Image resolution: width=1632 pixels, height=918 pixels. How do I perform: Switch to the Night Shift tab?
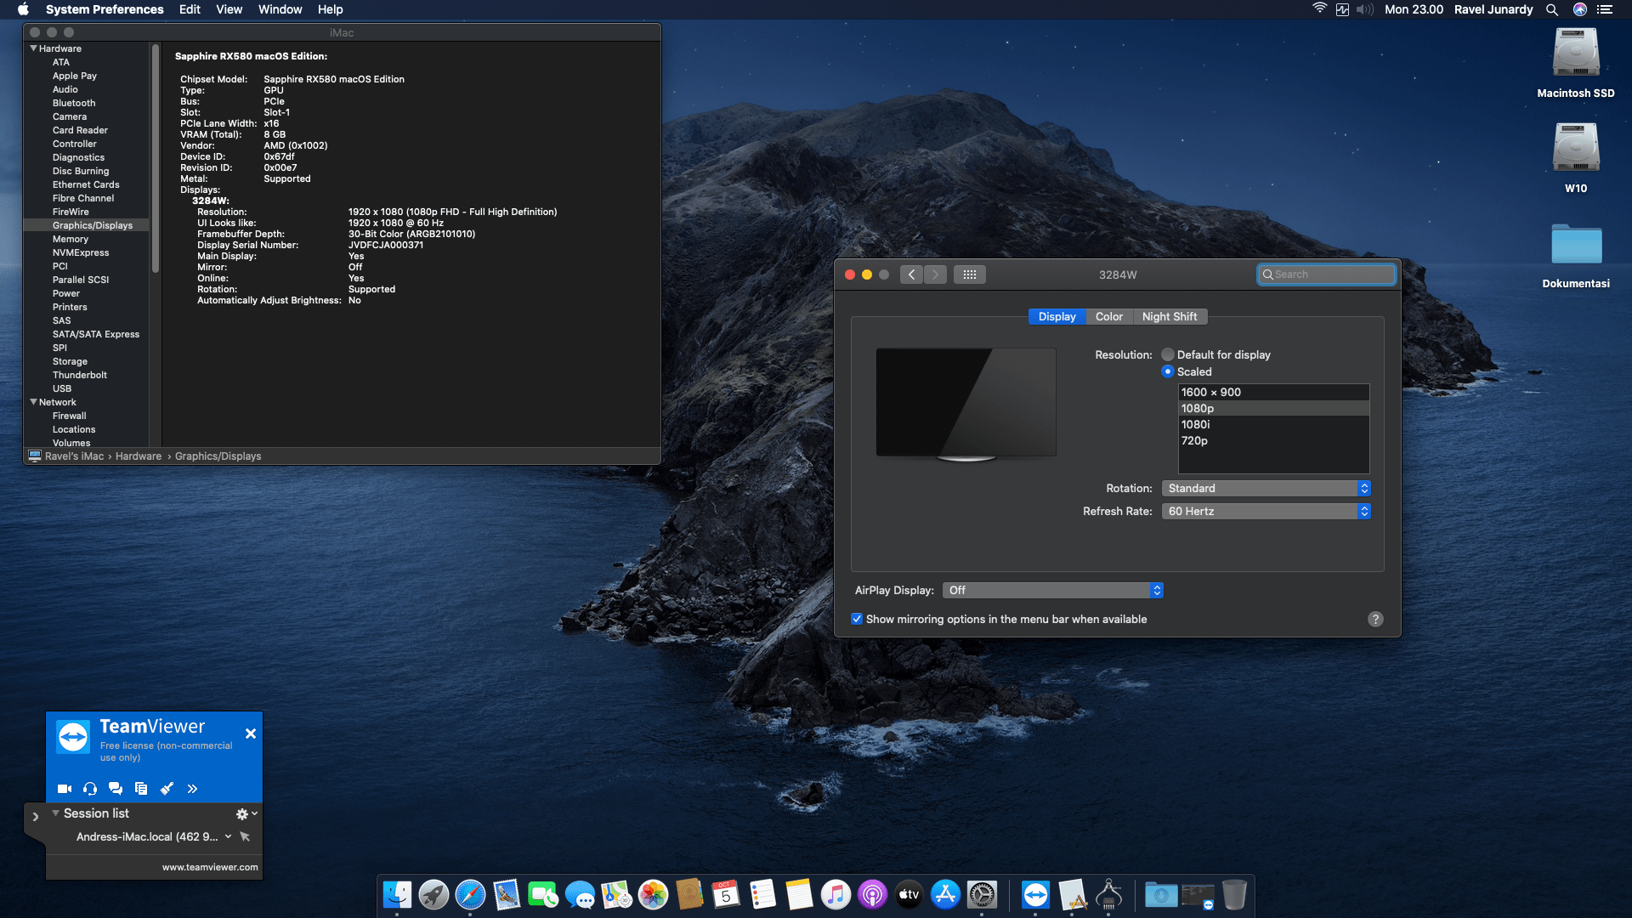1170,316
